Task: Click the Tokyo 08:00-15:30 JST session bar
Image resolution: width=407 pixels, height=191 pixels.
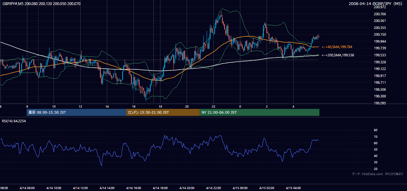Action: coord(76,112)
